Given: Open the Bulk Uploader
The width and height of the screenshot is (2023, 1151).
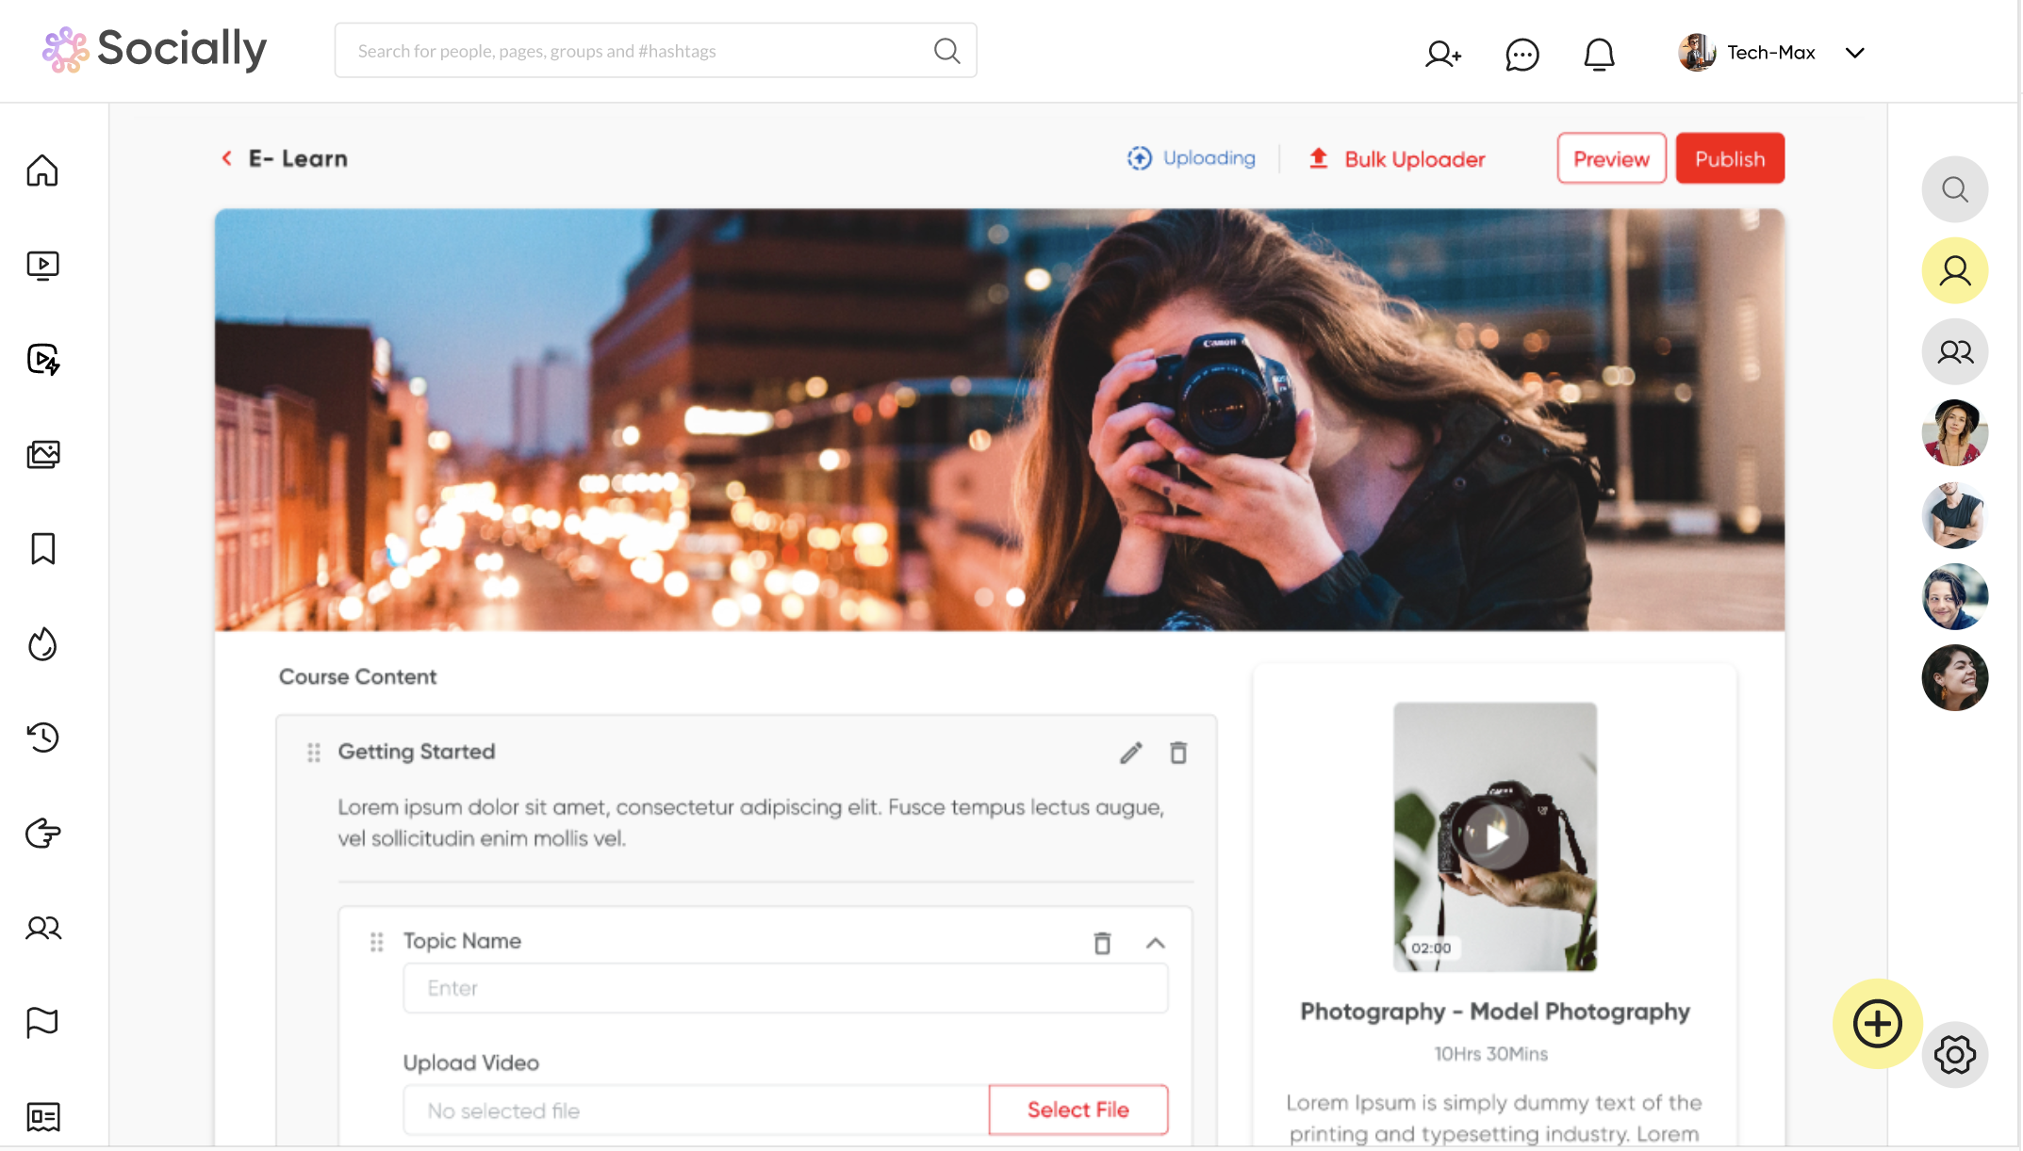Looking at the screenshot, I should (x=1396, y=158).
